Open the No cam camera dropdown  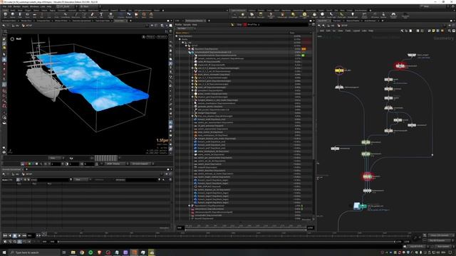162,37
